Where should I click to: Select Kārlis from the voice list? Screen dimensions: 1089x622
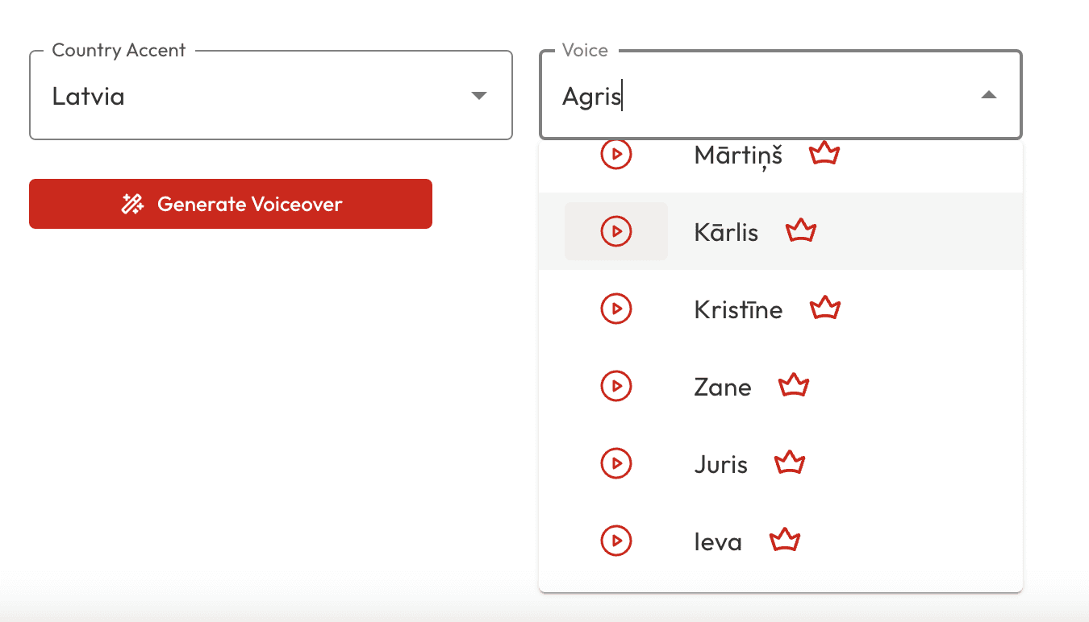point(725,231)
